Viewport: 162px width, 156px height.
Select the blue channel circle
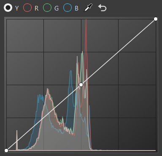point(67,8)
